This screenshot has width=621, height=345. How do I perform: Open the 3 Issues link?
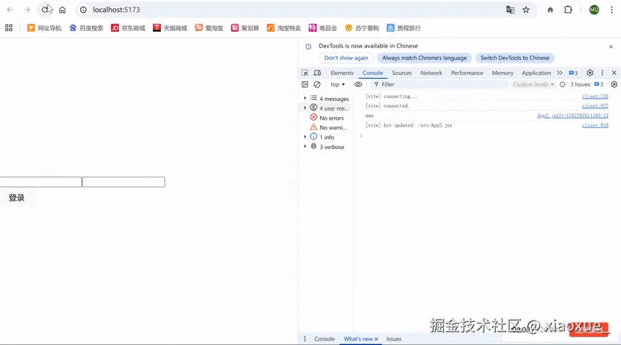(587, 84)
